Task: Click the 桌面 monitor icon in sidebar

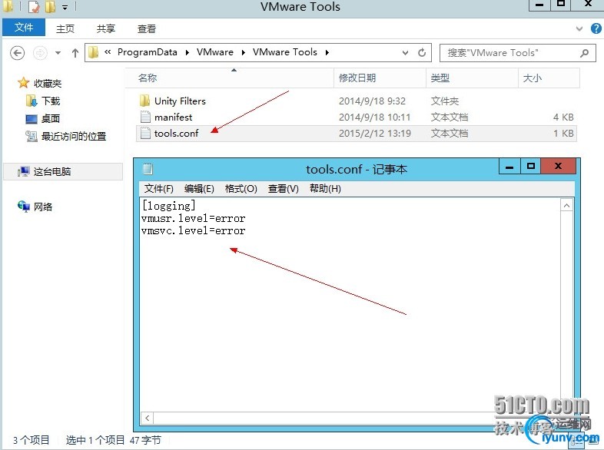Action: click(32, 119)
